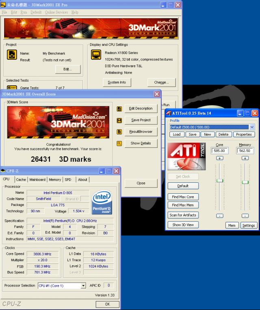Switch to the Mainboard tab in CPU-Z

pos(37,180)
